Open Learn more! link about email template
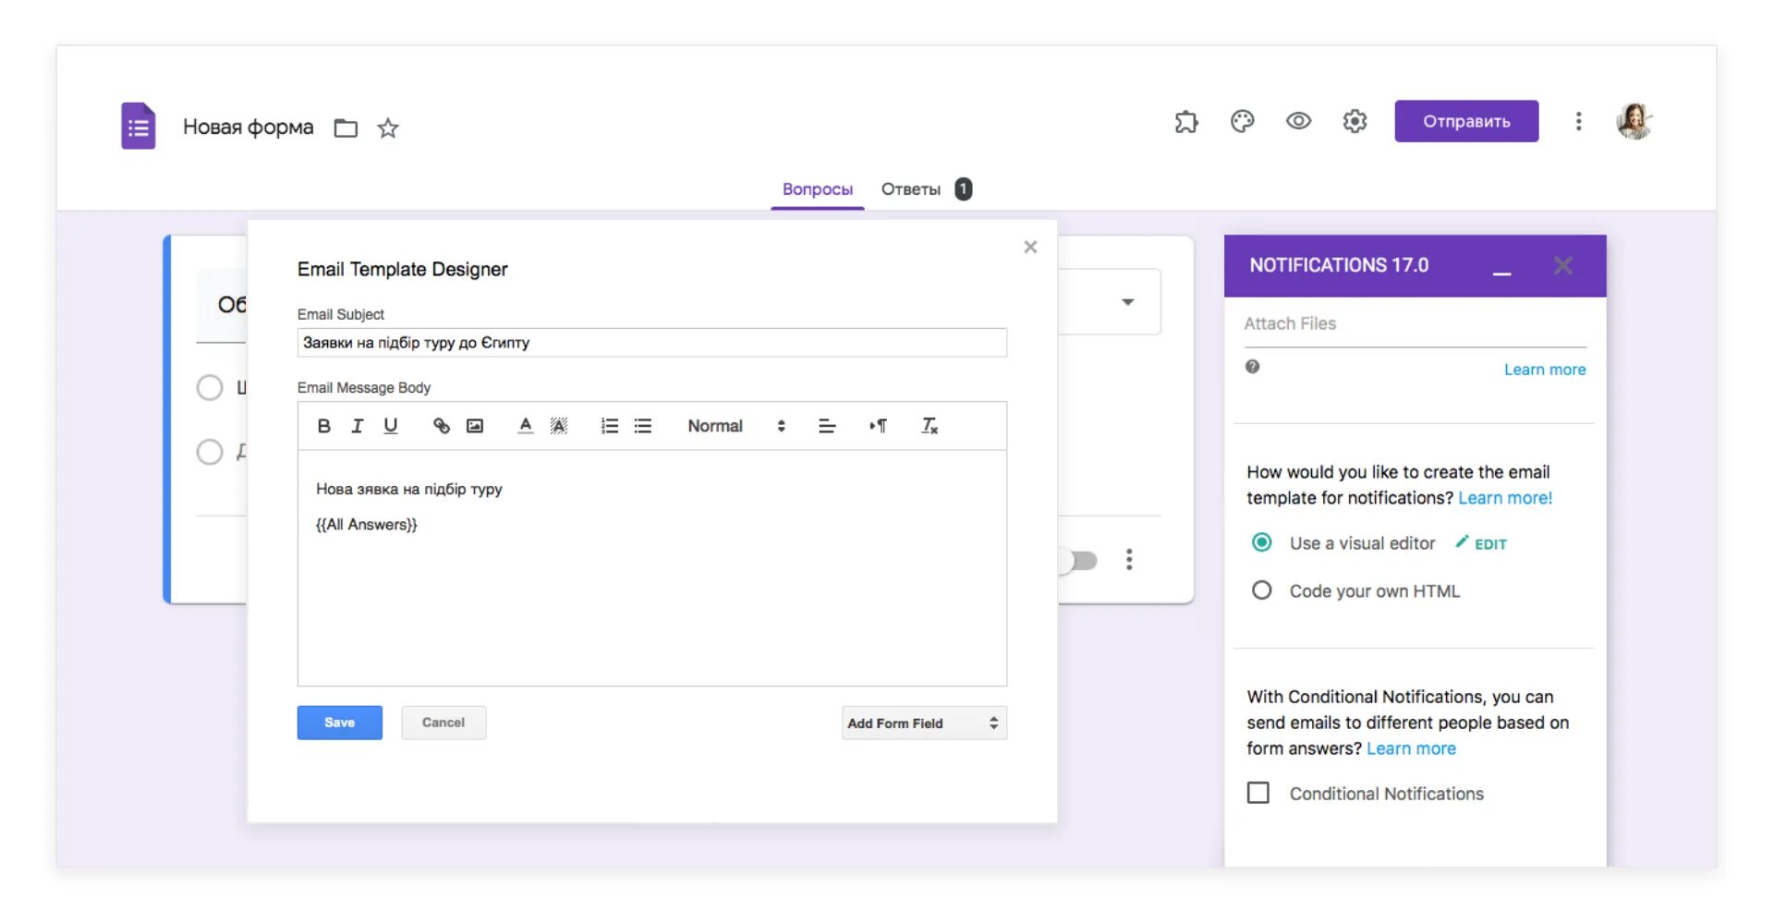The image size is (1774, 924). [1505, 498]
